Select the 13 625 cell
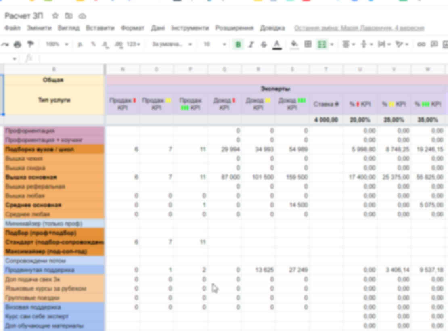This screenshot has height=331, width=448. click(258, 270)
